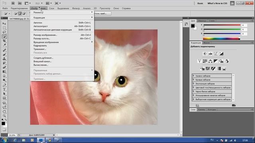Open Mini Bridge from application bar

(x=20, y=3)
